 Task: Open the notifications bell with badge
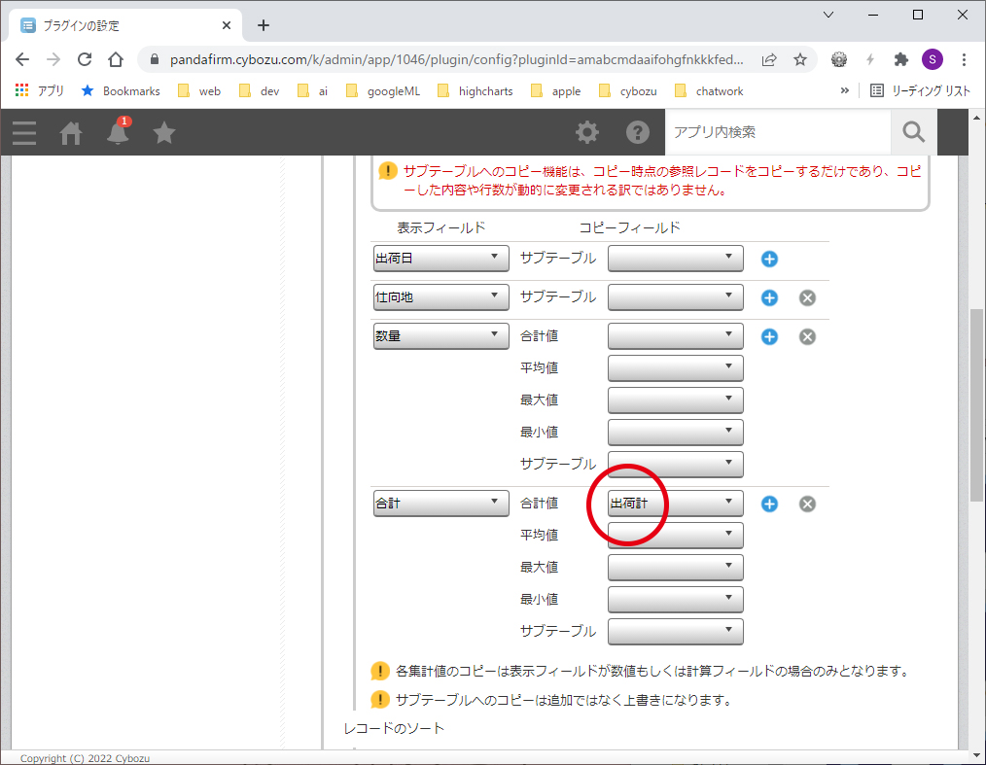pyautogui.click(x=118, y=131)
